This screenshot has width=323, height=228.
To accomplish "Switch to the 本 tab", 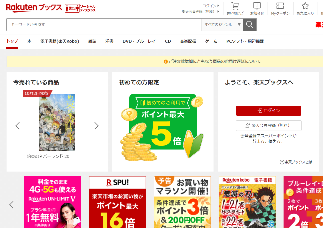I will pos(29,41).
